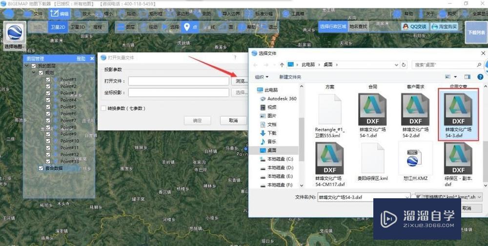Select the 矩形框 rectangle selection tool
This screenshot has height=246, width=488.
pos(151,14)
